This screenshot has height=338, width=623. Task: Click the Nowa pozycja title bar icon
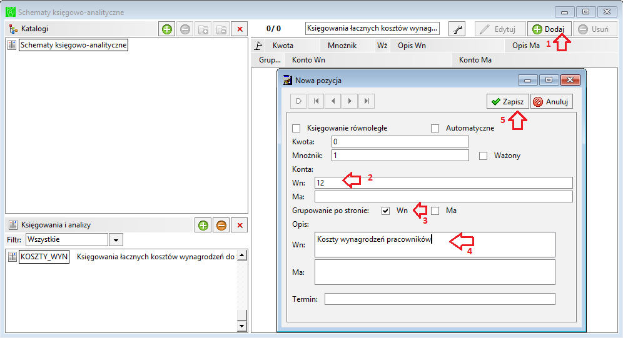(x=288, y=80)
